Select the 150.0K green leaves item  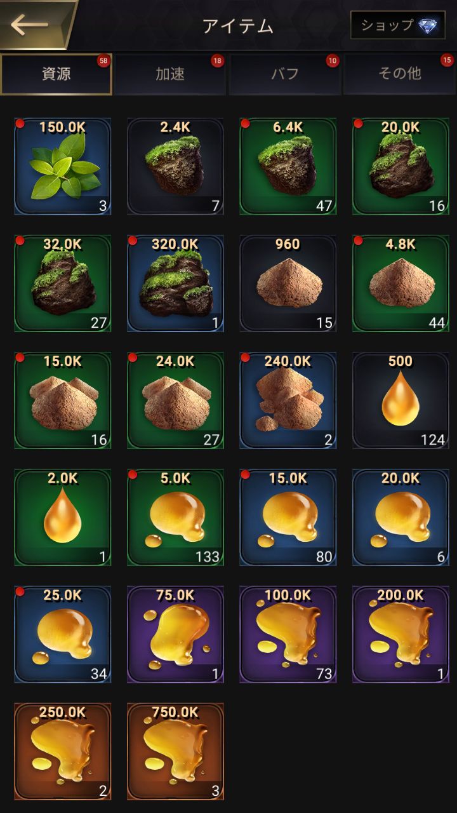(63, 166)
